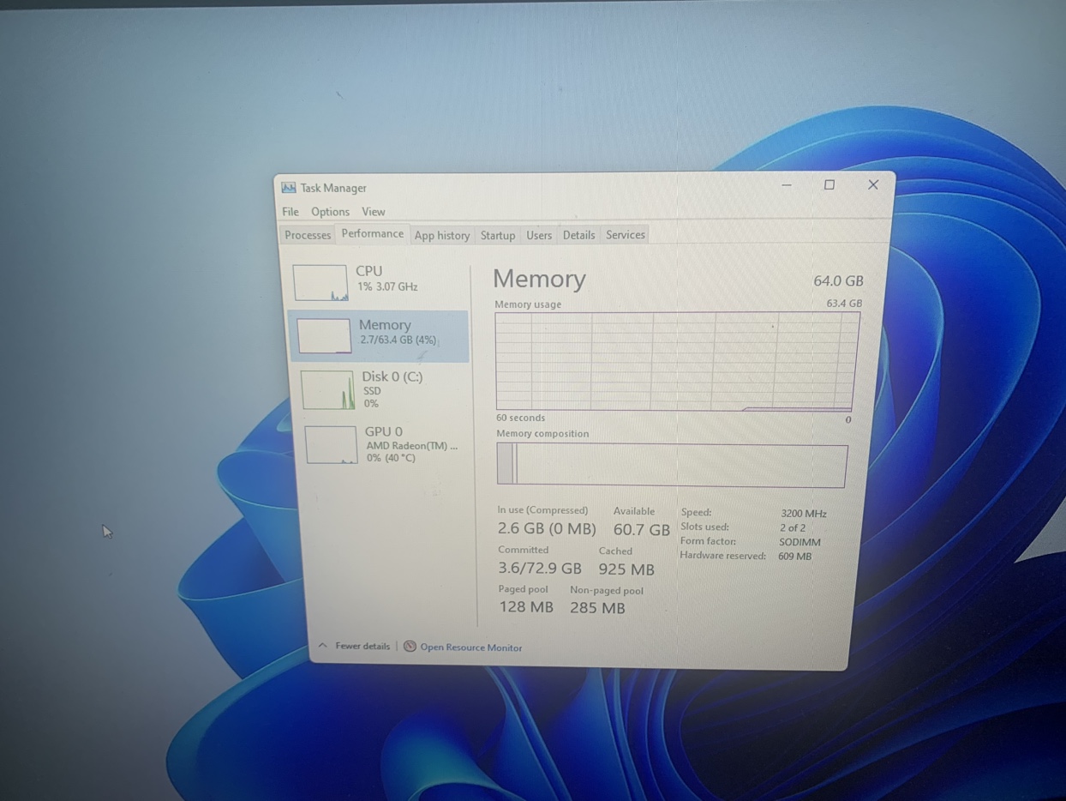Select the Memory performance entry
The height and width of the screenshot is (801, 1066).
click(x=379, y=335)
